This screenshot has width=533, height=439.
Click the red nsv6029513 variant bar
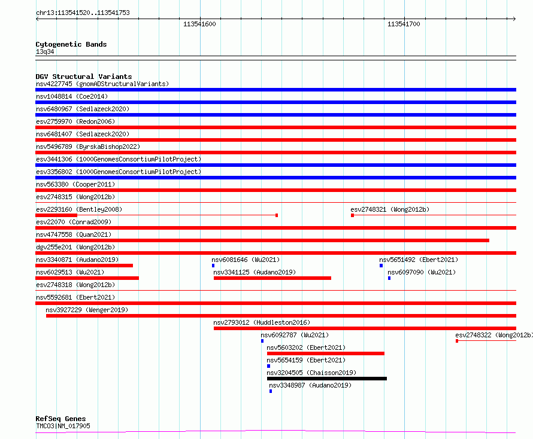[x=87, y=278]
